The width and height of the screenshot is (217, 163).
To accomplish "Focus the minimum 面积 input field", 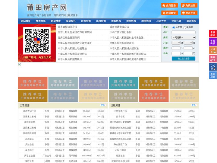I will pos(176,48).
